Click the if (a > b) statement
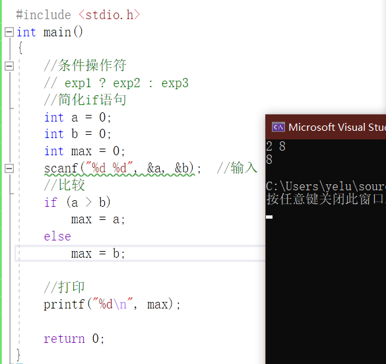The width and height of the screenshot is (386, 364). pyautogui.click(x=77, y=202)
